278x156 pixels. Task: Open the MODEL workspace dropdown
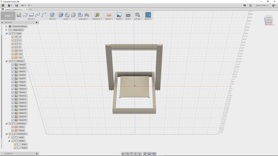(x=8, y=16)
